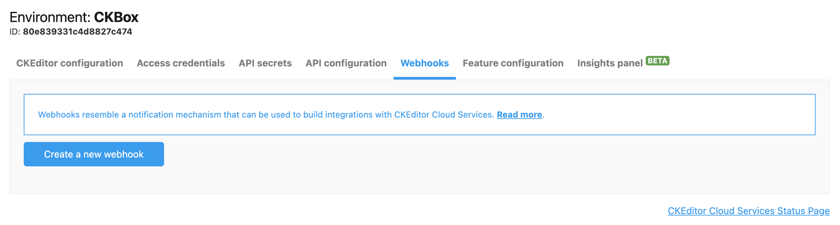Click the "ID:" label under the heading
Viewport: 840px width, 225px height.
click(15, 32)
